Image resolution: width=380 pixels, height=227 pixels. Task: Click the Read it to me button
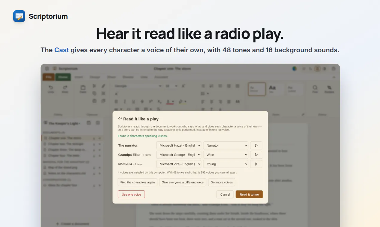[x=249, y=194]
